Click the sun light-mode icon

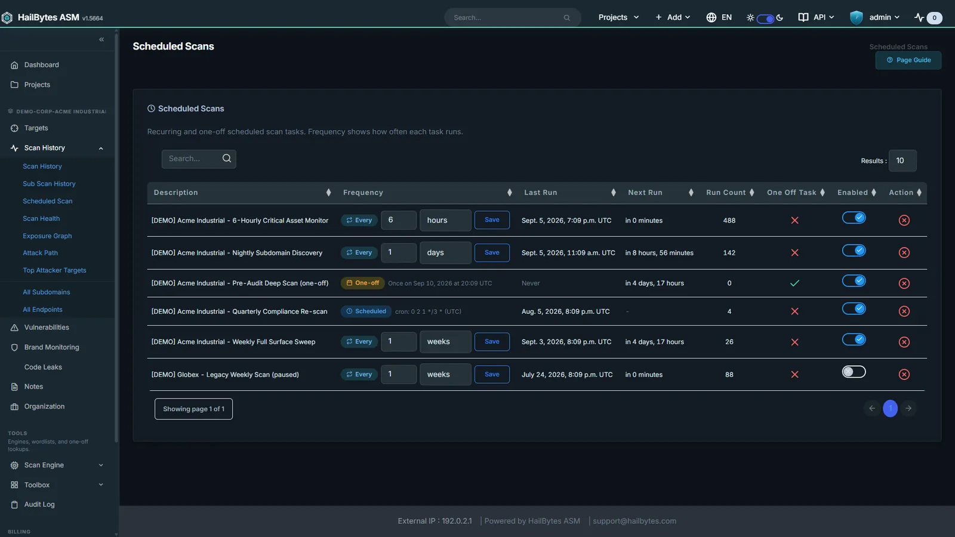[750, 18]
